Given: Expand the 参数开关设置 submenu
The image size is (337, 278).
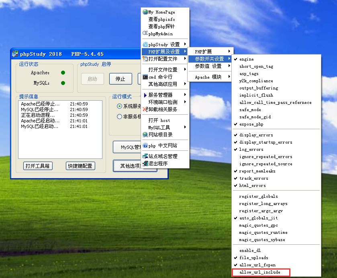Looking at the screenshot, I should [210, 59].
